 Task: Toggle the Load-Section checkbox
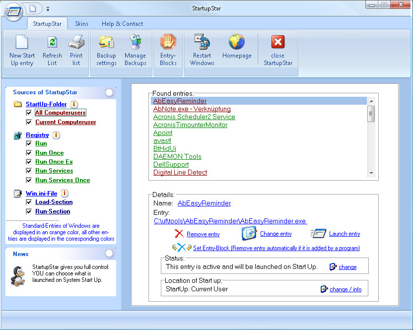click(29, 202)
